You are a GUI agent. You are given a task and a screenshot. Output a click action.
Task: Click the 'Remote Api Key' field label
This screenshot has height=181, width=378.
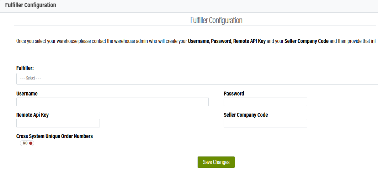click(x=33, y=115)
